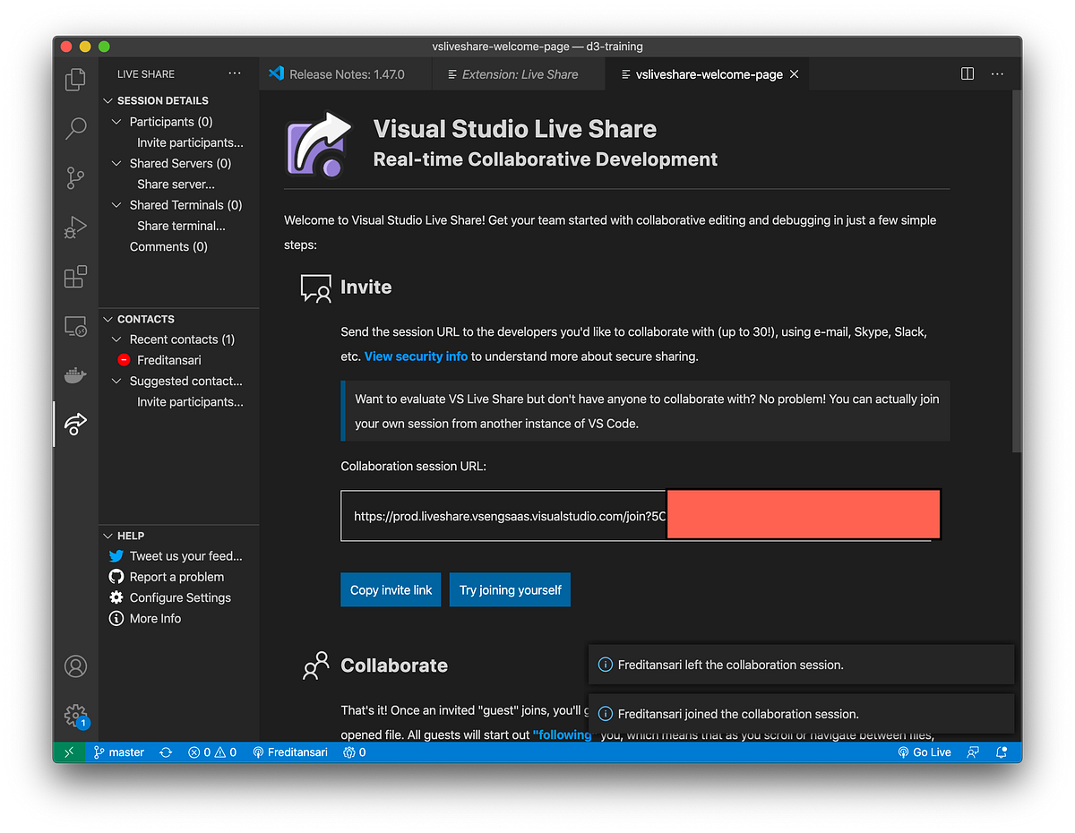This screenshot has height=833, width=1075.
Task: Select the Live Share icon in the Activity Bar
Action: (75, 424)
